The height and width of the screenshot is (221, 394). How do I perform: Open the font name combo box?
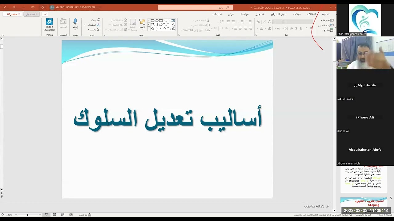pos(298,22)
